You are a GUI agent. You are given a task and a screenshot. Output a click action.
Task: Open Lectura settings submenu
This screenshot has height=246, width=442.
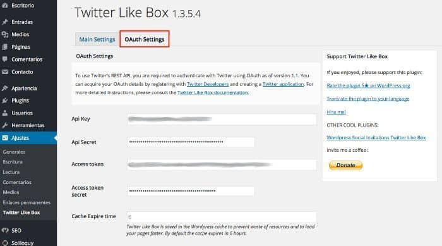(x=11, y=172)
